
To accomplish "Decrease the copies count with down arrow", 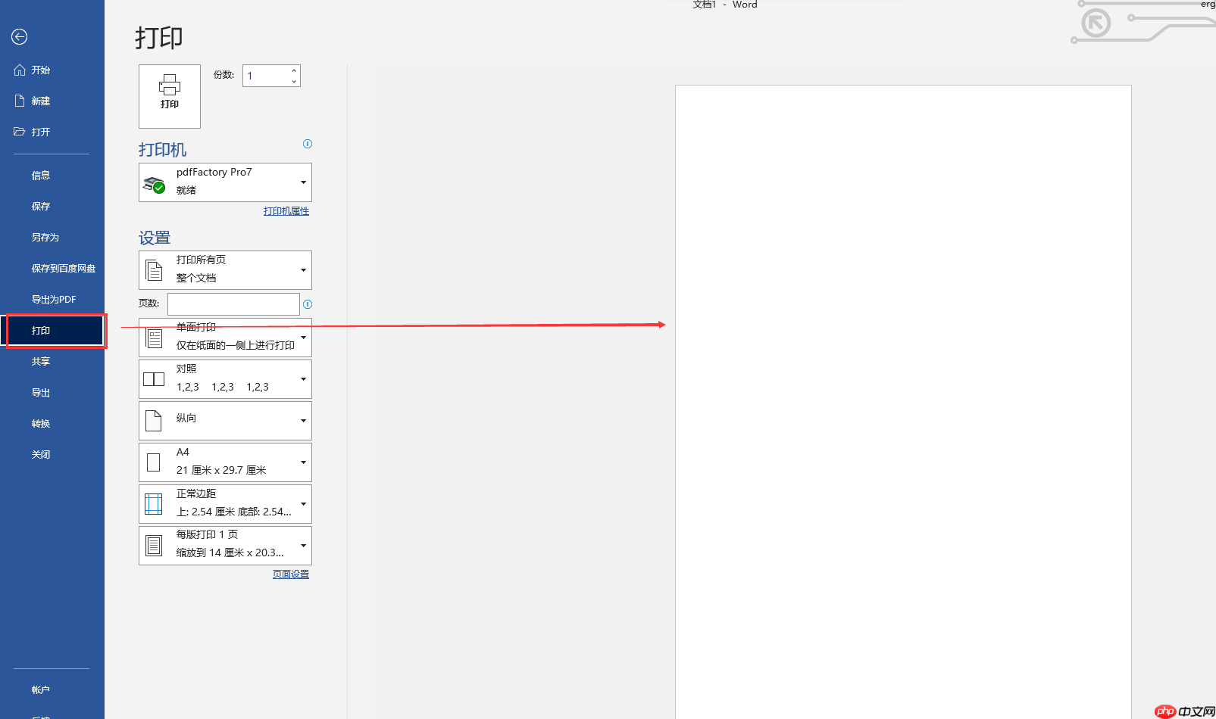I will (x=294, y=81).
